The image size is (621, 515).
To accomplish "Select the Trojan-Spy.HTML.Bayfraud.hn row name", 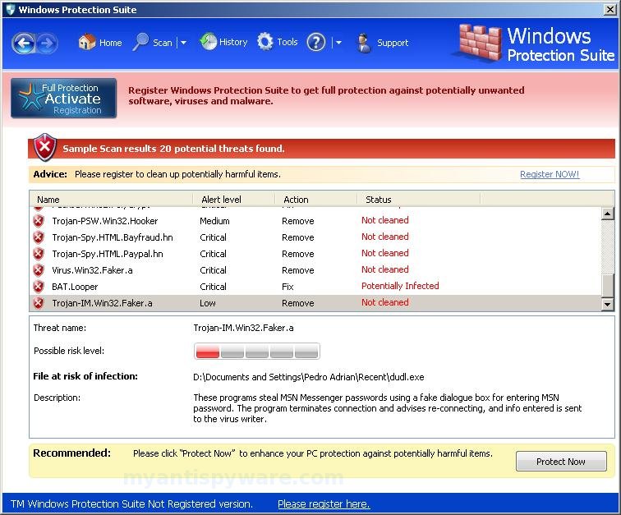I will coord(113,237).
